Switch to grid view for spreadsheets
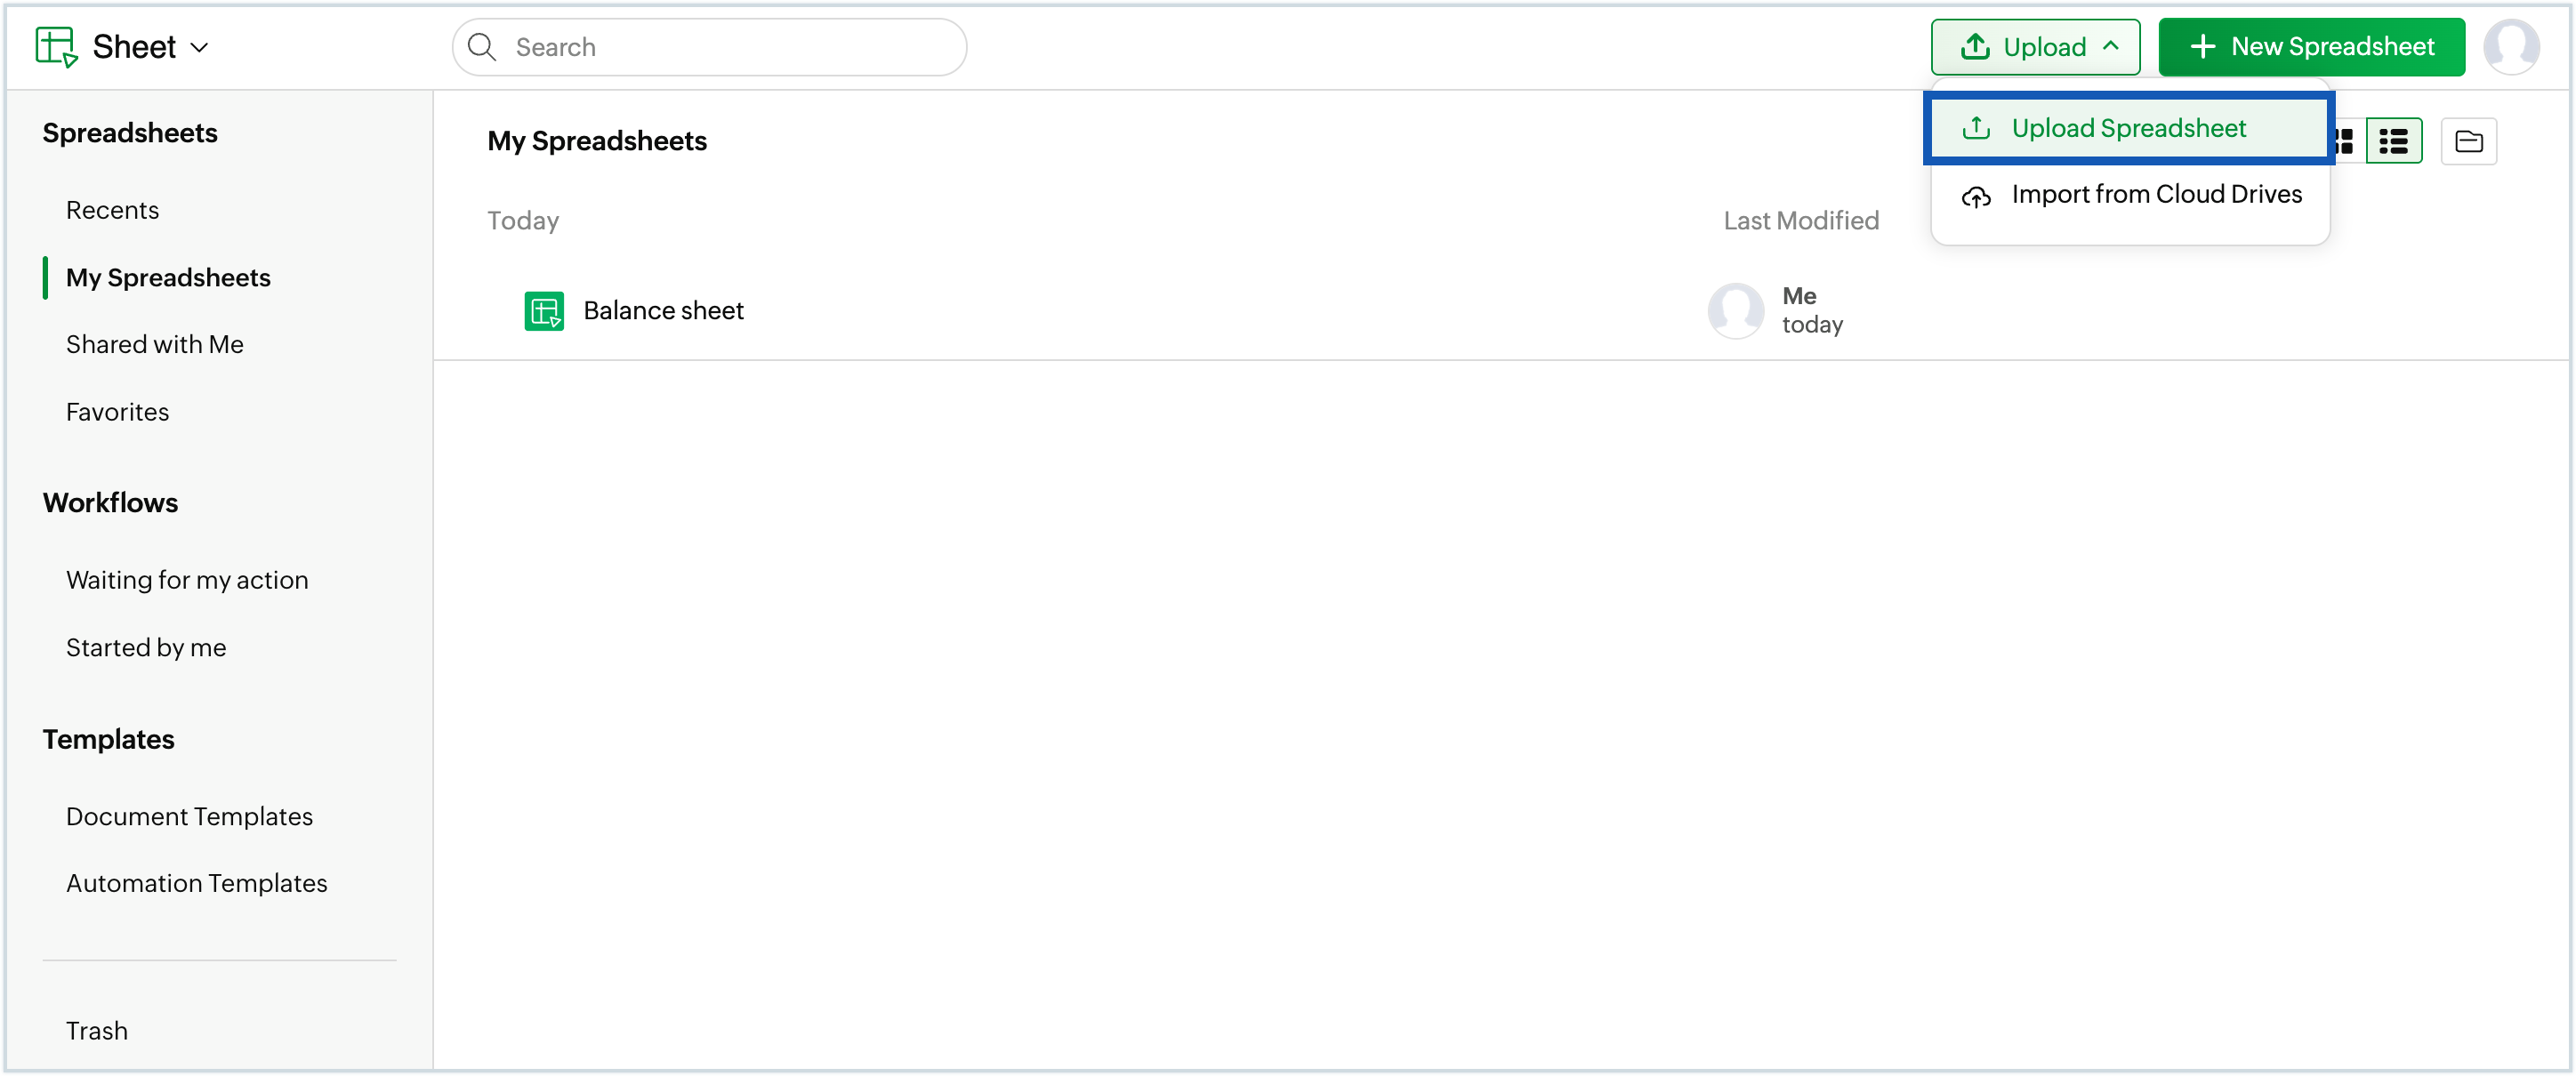 tap(2344, 141)
